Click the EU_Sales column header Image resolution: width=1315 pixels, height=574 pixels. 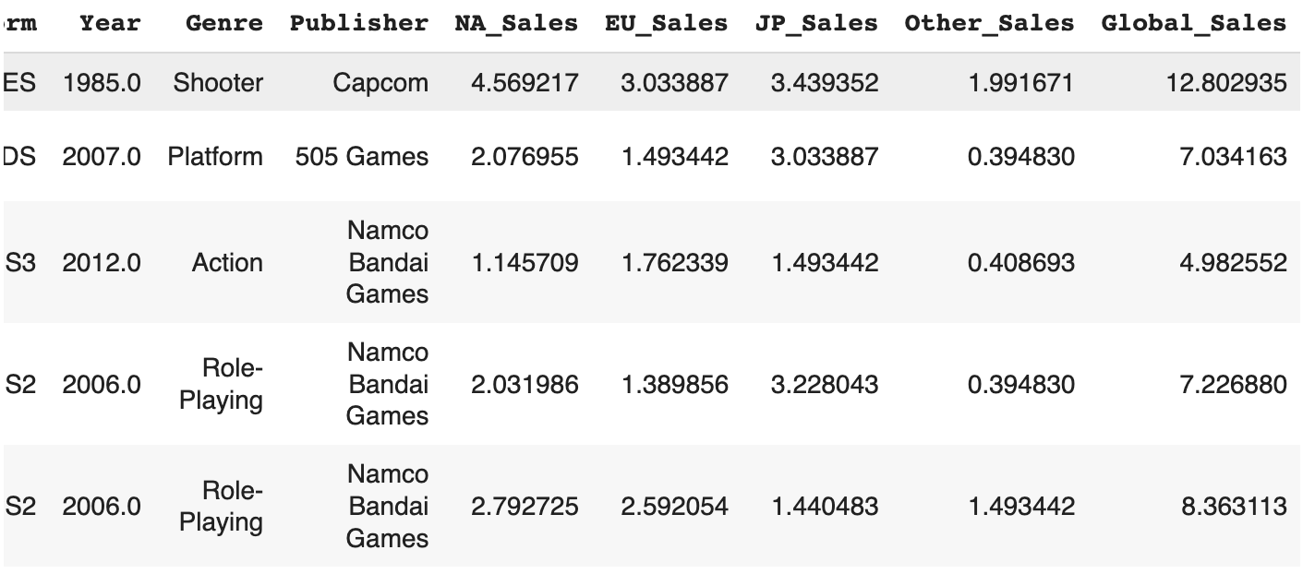666,24
